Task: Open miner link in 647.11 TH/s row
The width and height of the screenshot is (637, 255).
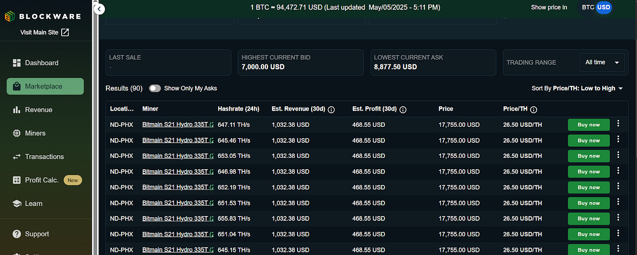Action: point(178,125)
